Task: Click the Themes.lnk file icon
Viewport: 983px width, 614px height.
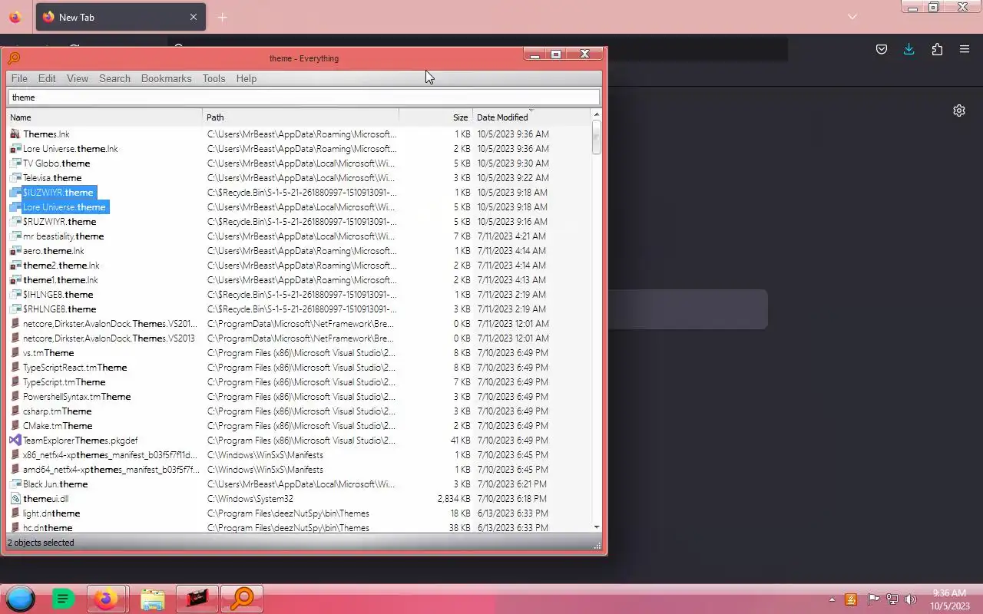Action: coord(15,134)
